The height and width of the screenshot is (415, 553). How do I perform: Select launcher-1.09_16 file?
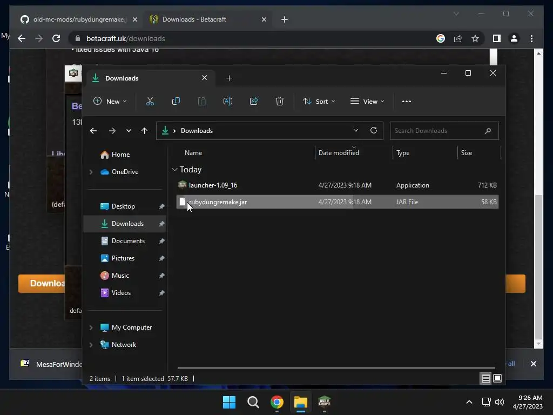(337, 185)
